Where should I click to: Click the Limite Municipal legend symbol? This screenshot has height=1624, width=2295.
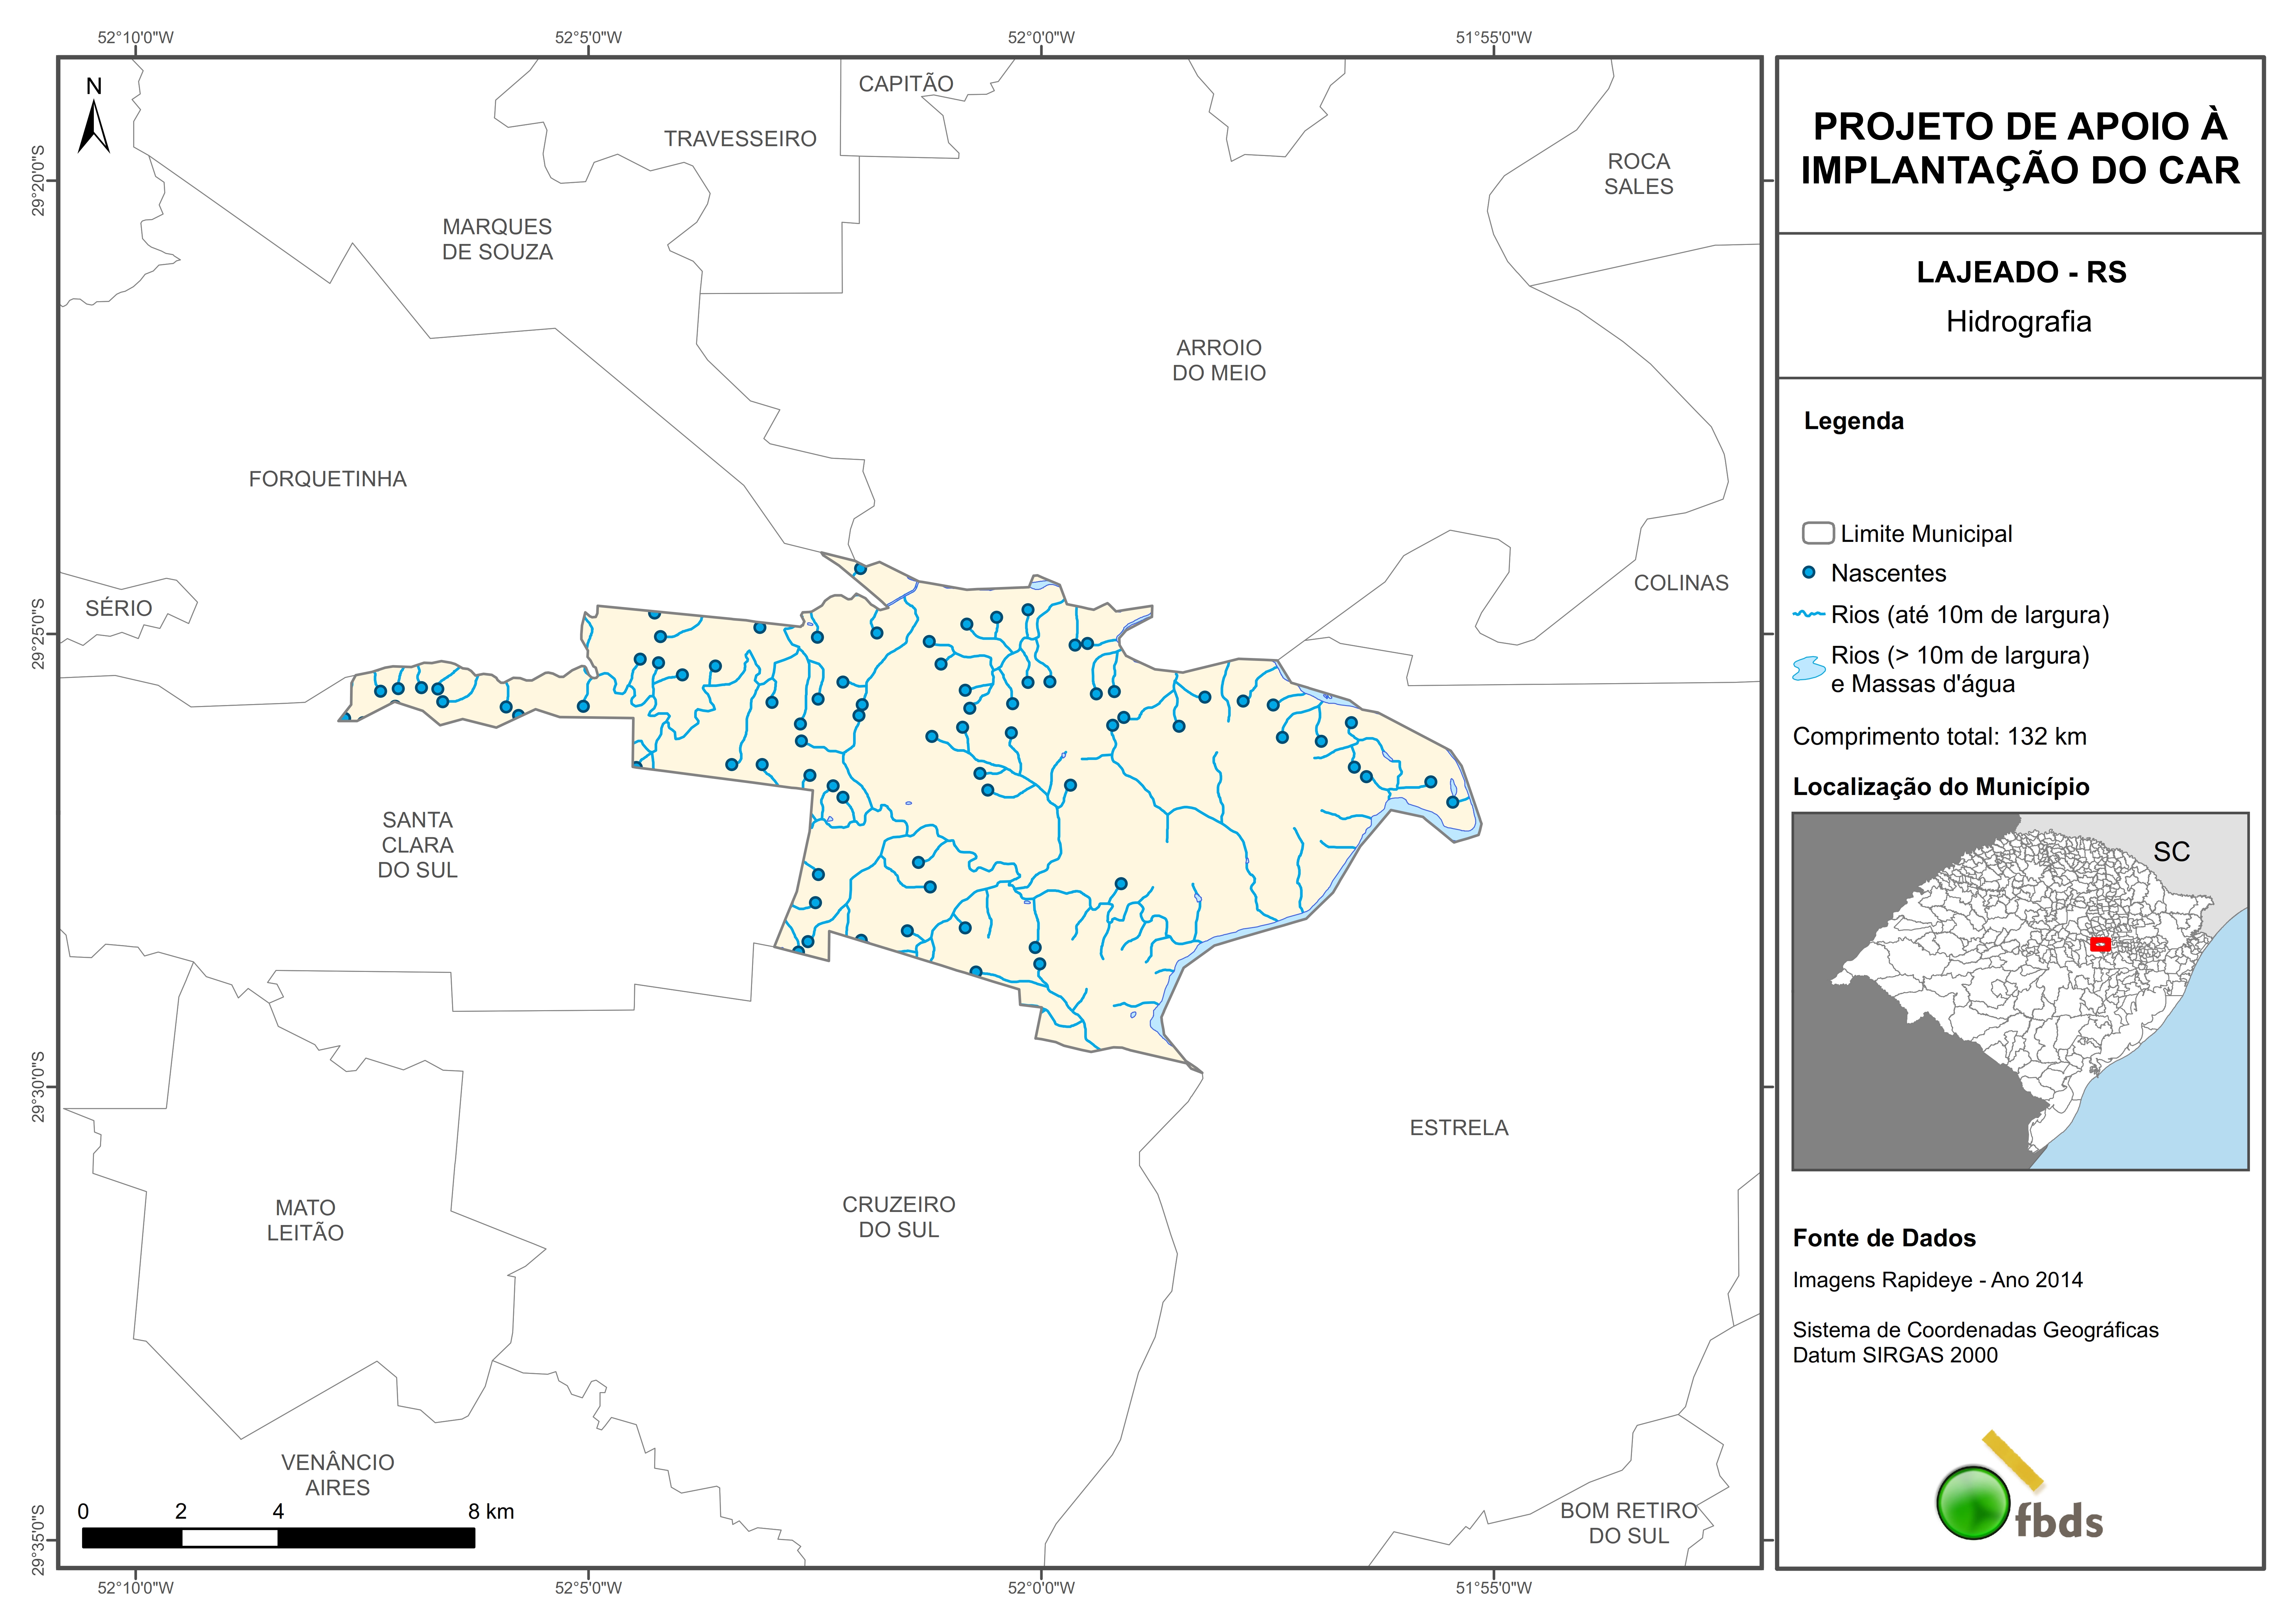pos(1818,533)
